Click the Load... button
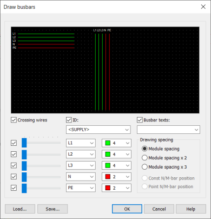Image resolution: width=211 pixels, height=219 pixels. [x=20, y=209]
